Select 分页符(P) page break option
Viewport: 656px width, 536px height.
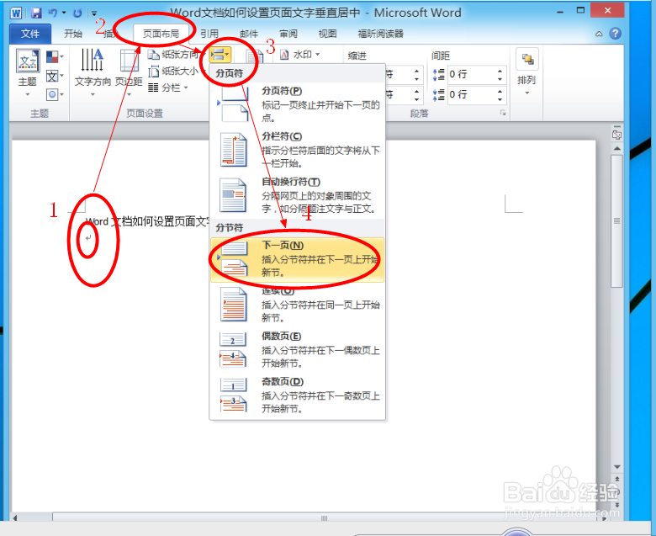click(x=298, y=104)
